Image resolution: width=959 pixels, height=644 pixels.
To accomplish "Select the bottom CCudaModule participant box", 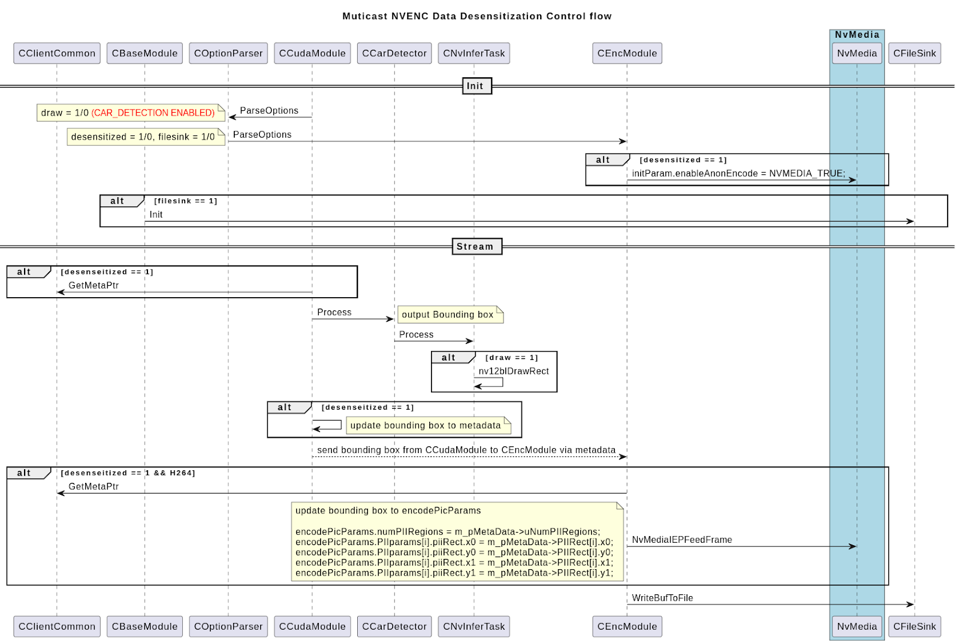I will click(x=312, y=627).
